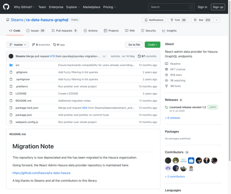This screenshot has width=231, height=194.
Task: Switch to the Issues tab
Action: (x=36, y=31)
